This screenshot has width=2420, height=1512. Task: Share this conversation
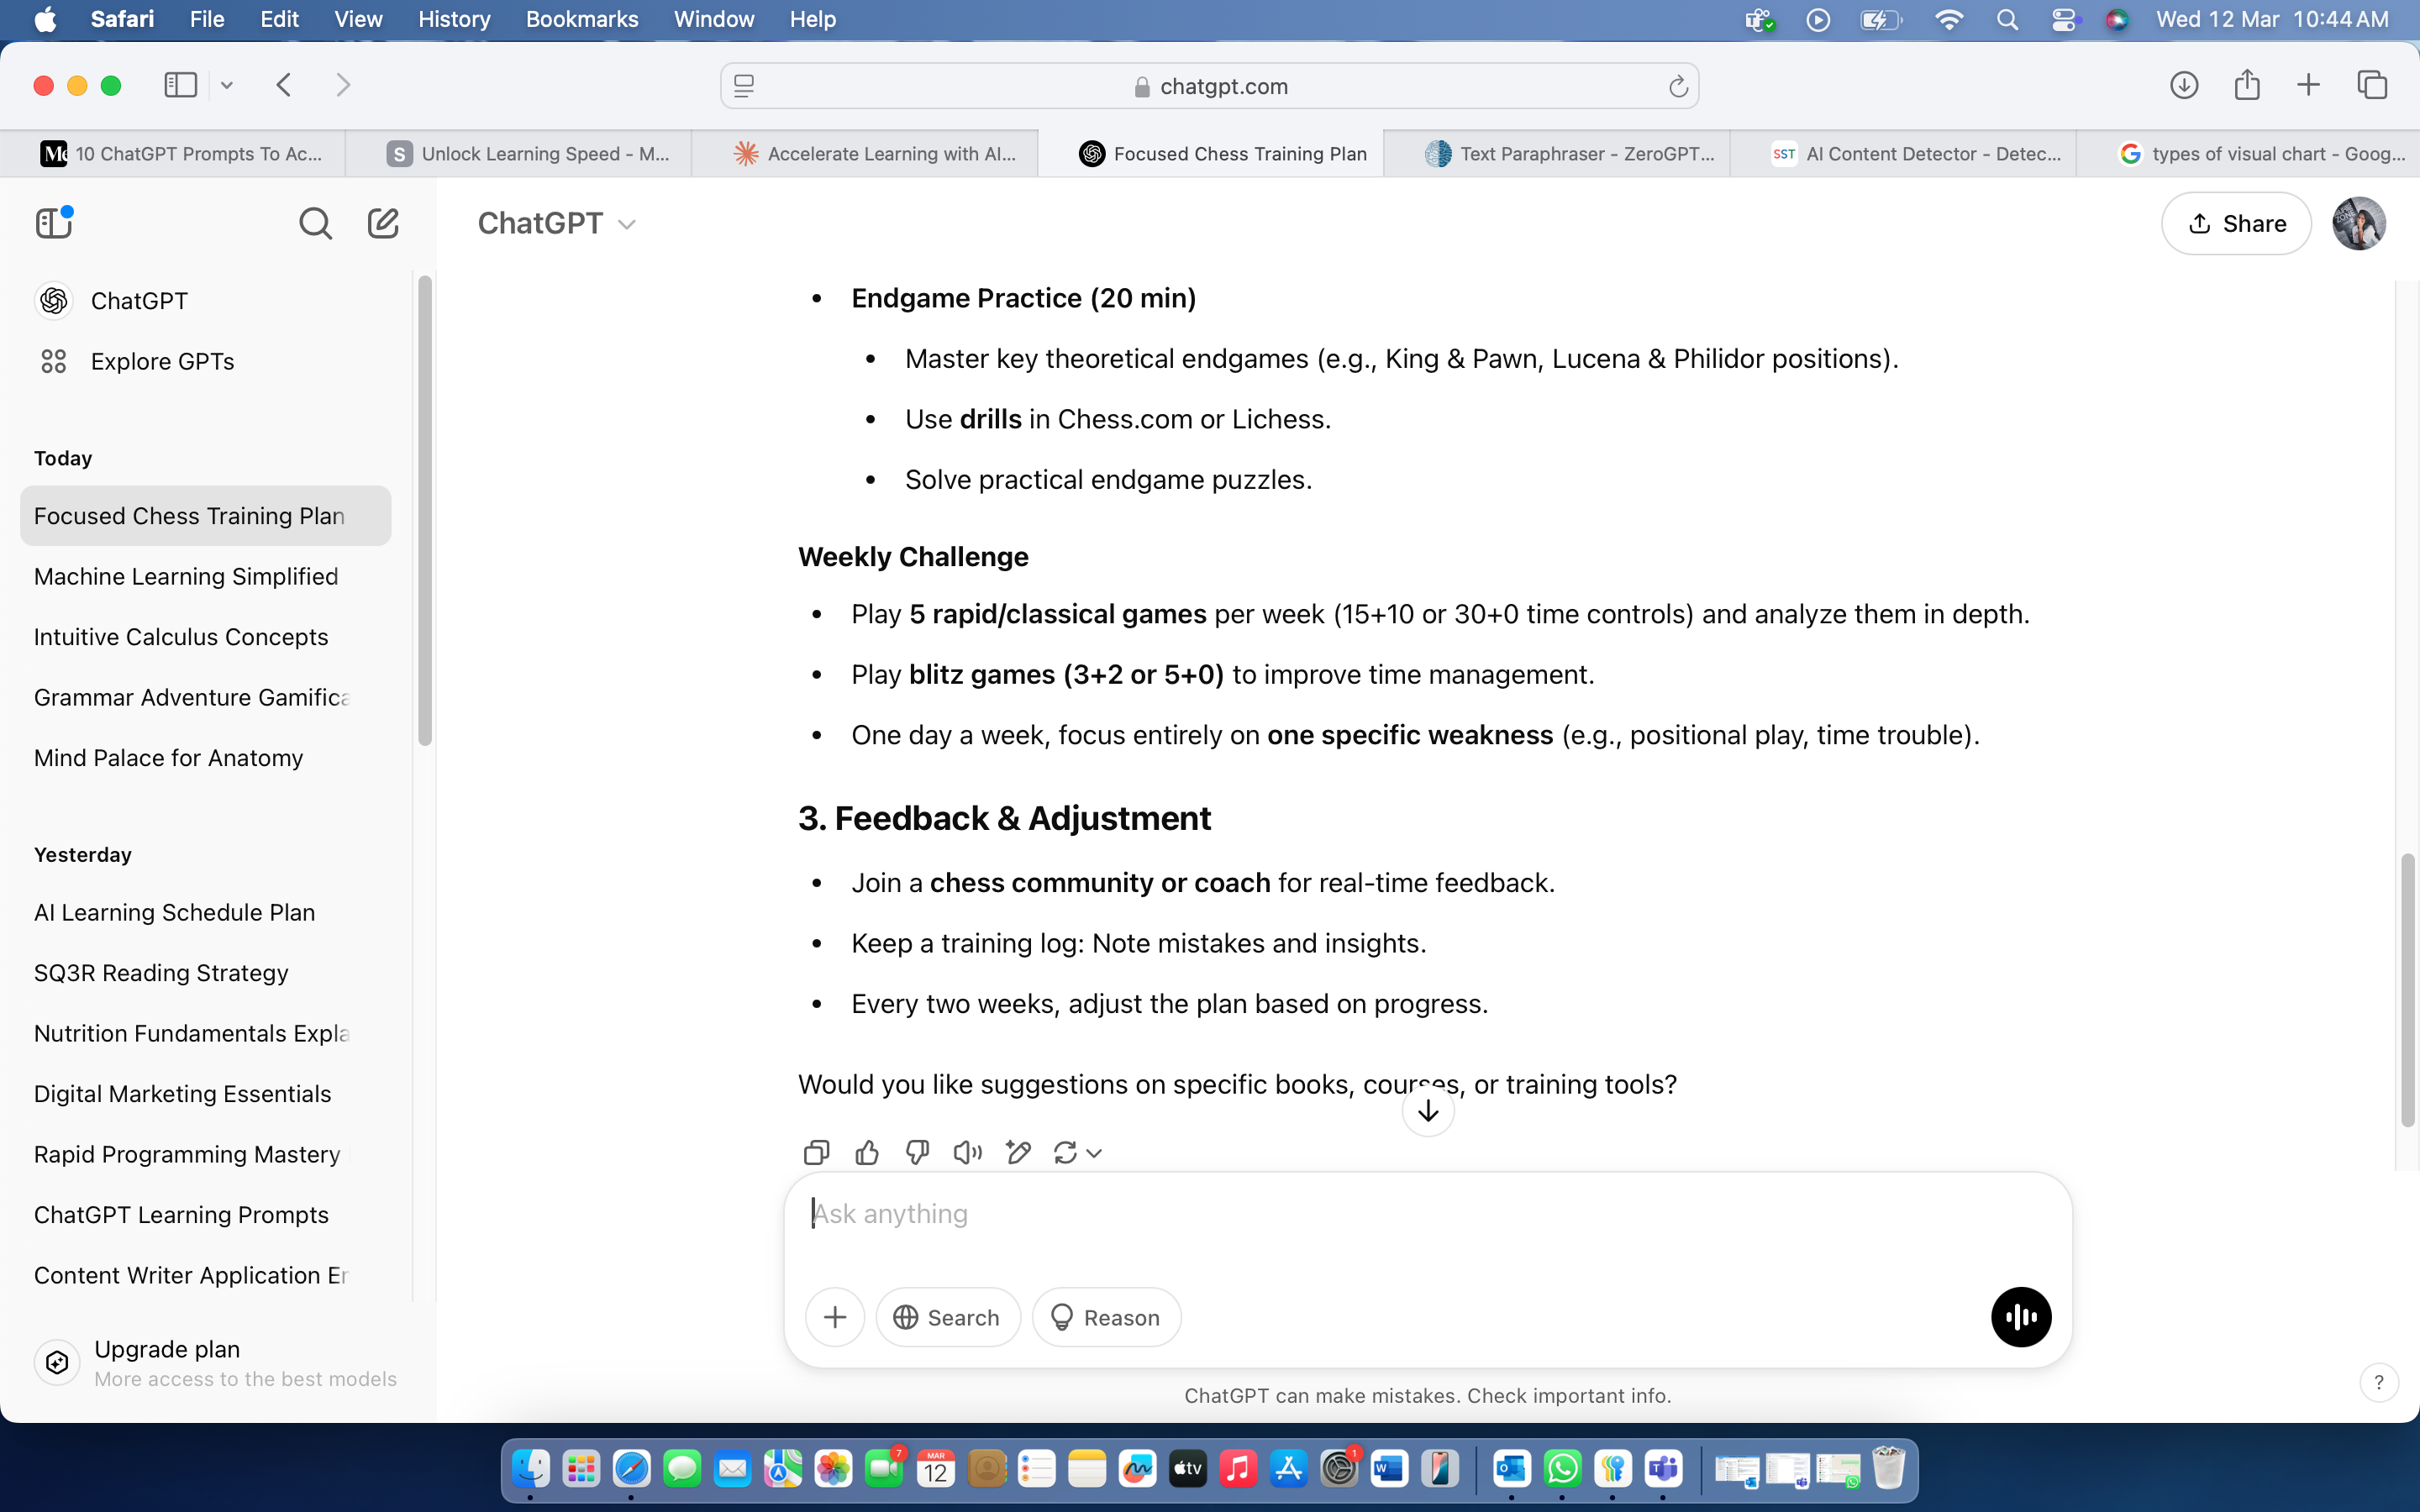tap(2235, 223)
